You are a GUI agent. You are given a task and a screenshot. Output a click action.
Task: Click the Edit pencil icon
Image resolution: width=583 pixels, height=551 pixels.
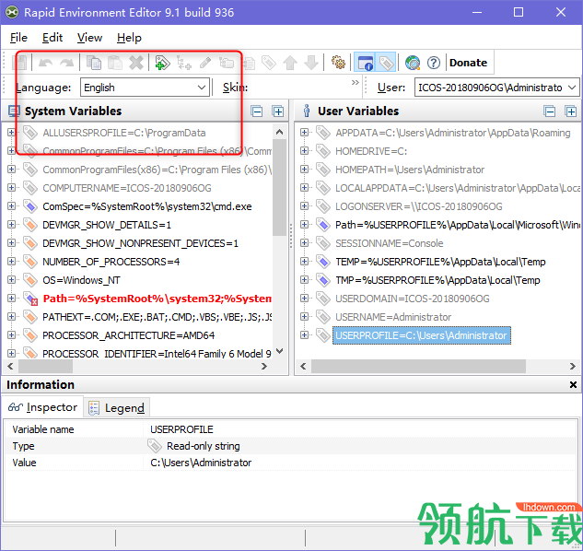pyautogui.click(x=205, y=63)
